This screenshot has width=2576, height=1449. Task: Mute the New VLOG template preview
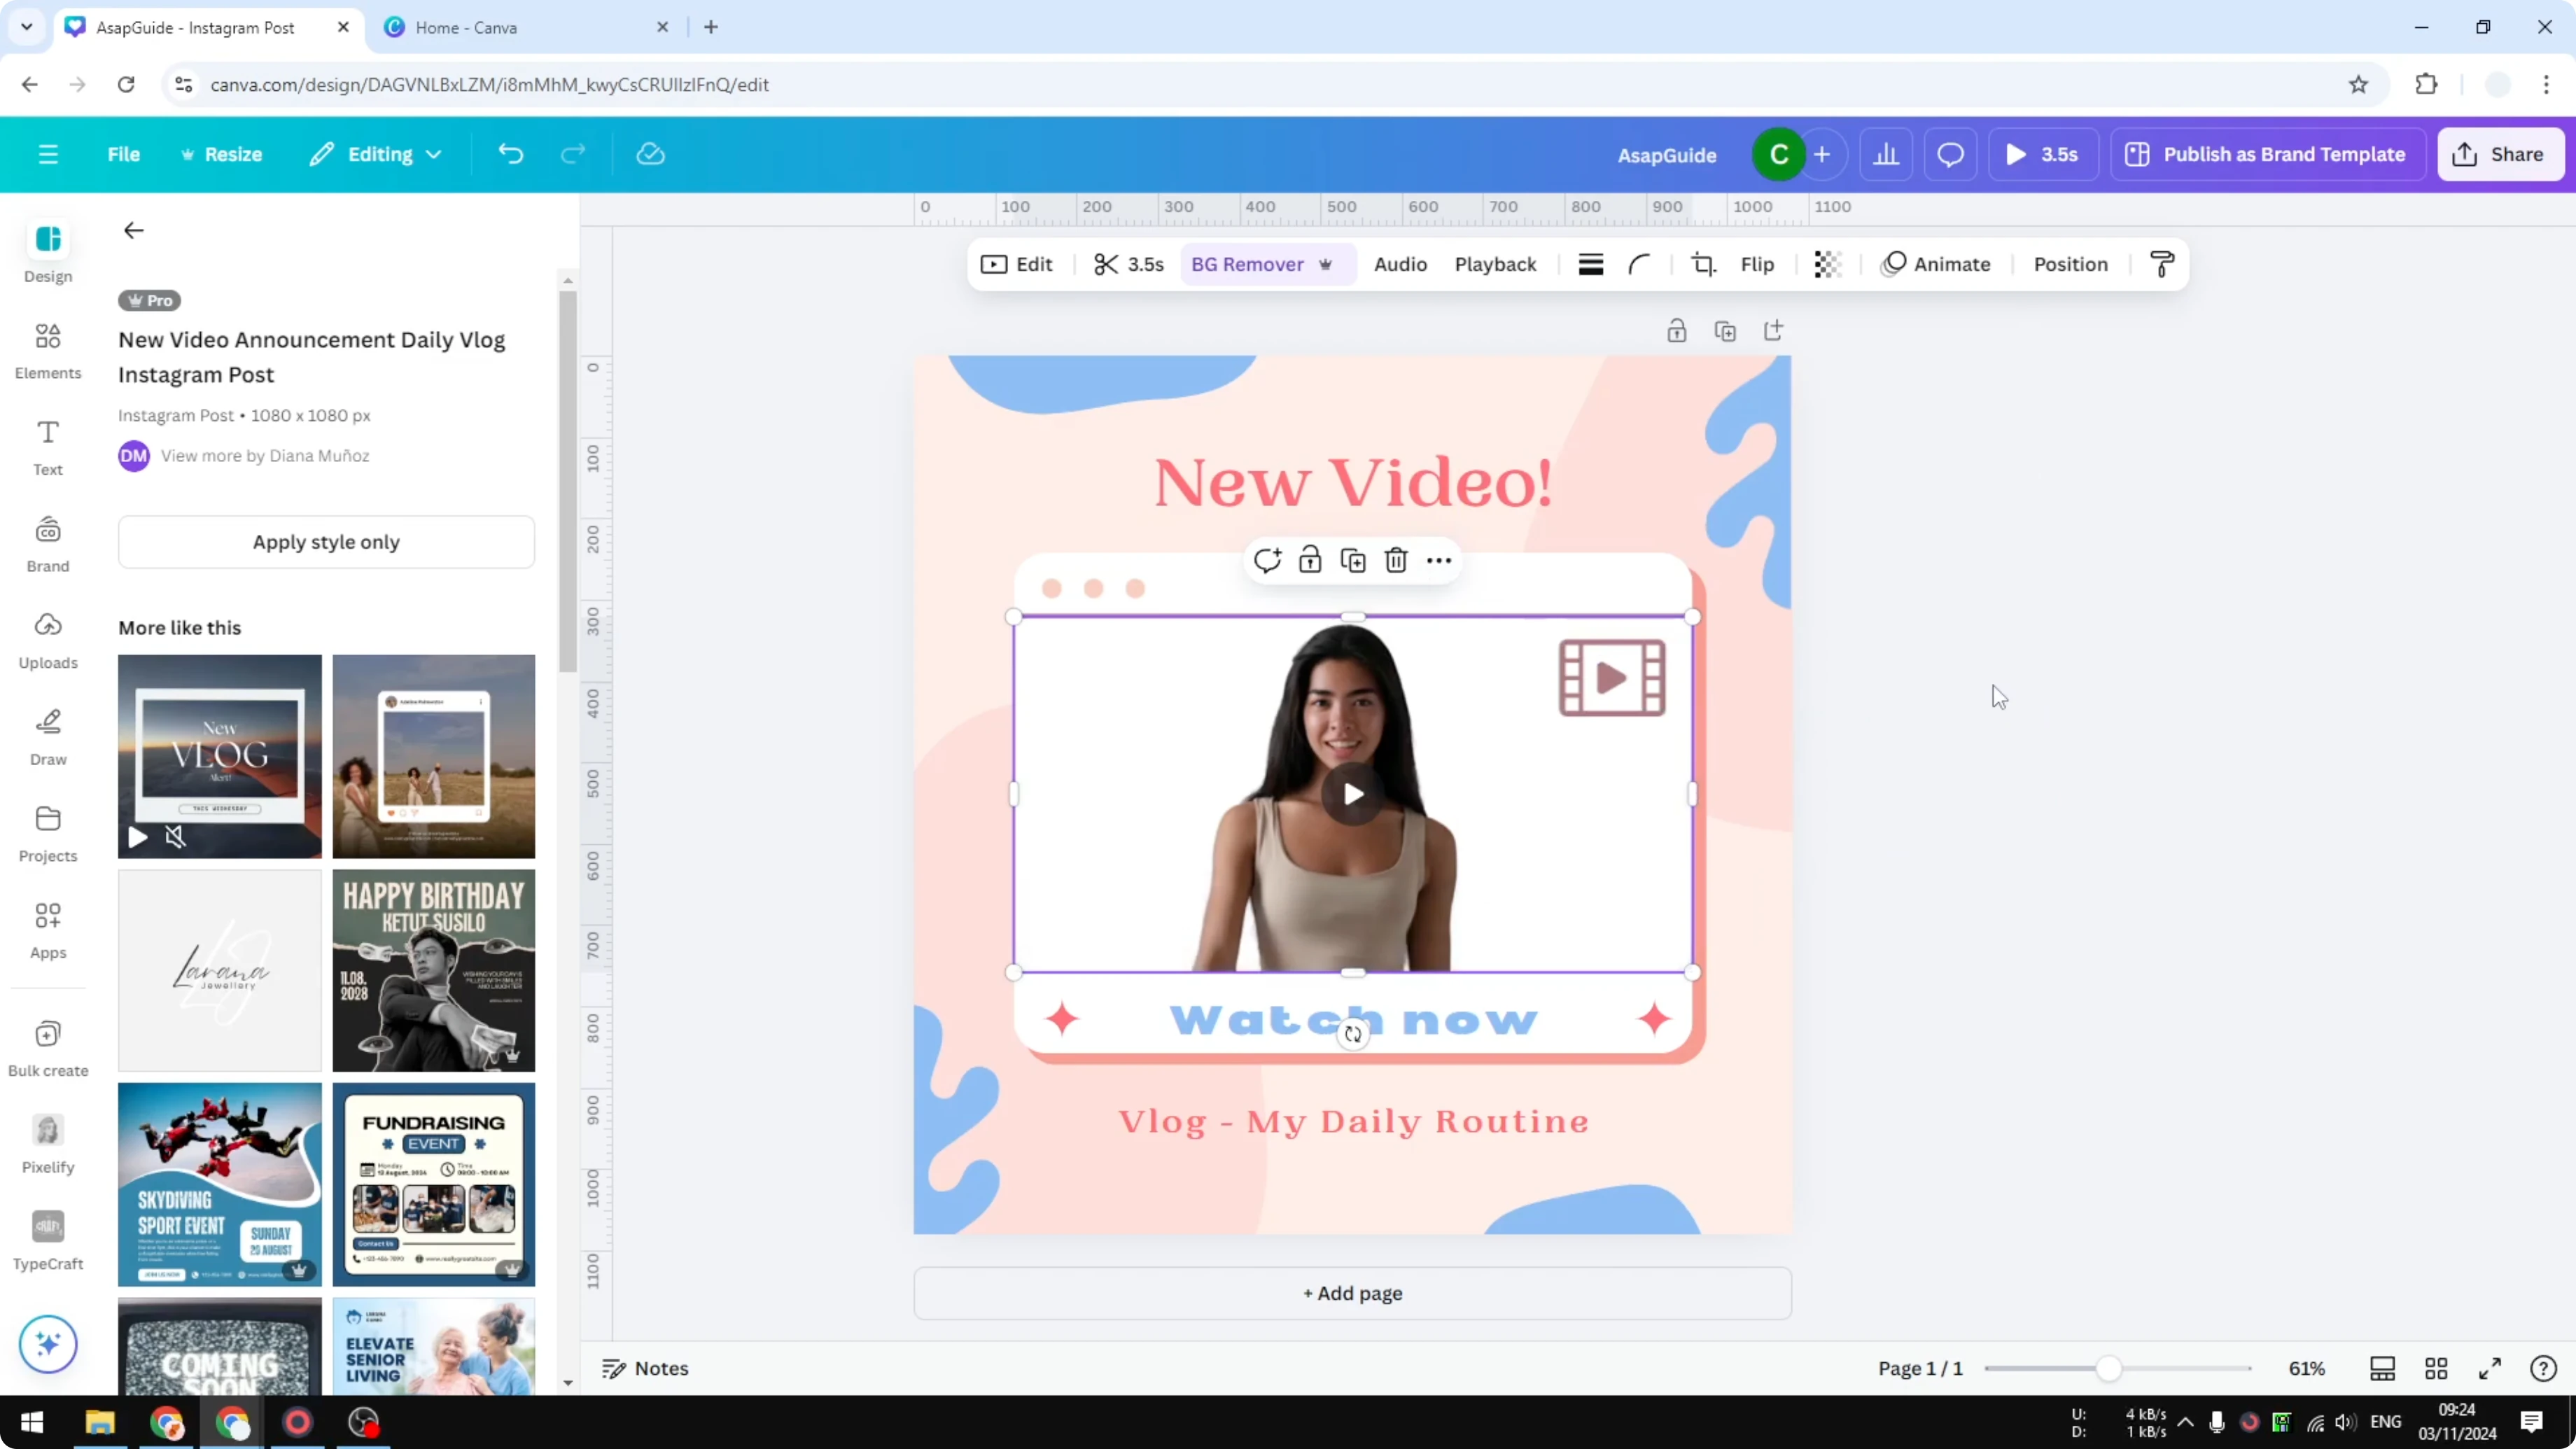click(x=177, y=838)
